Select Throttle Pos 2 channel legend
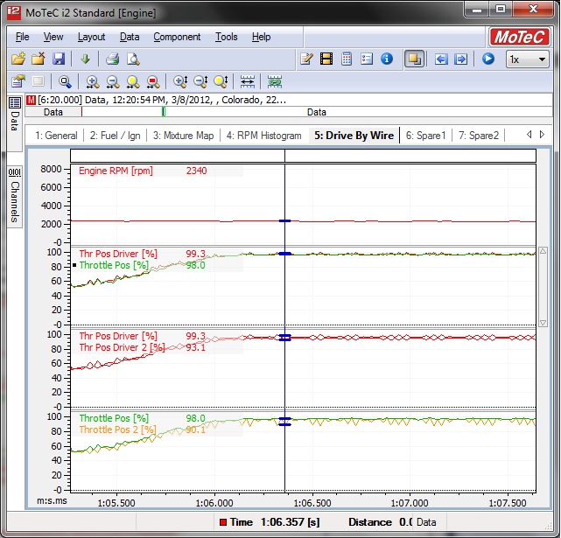 tap(117, 430)
